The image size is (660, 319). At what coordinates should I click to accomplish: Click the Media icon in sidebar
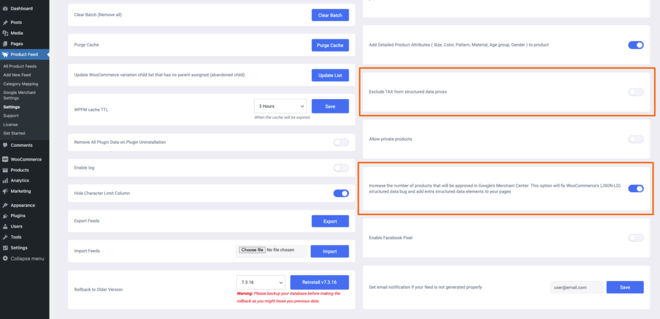click(5, 33)
